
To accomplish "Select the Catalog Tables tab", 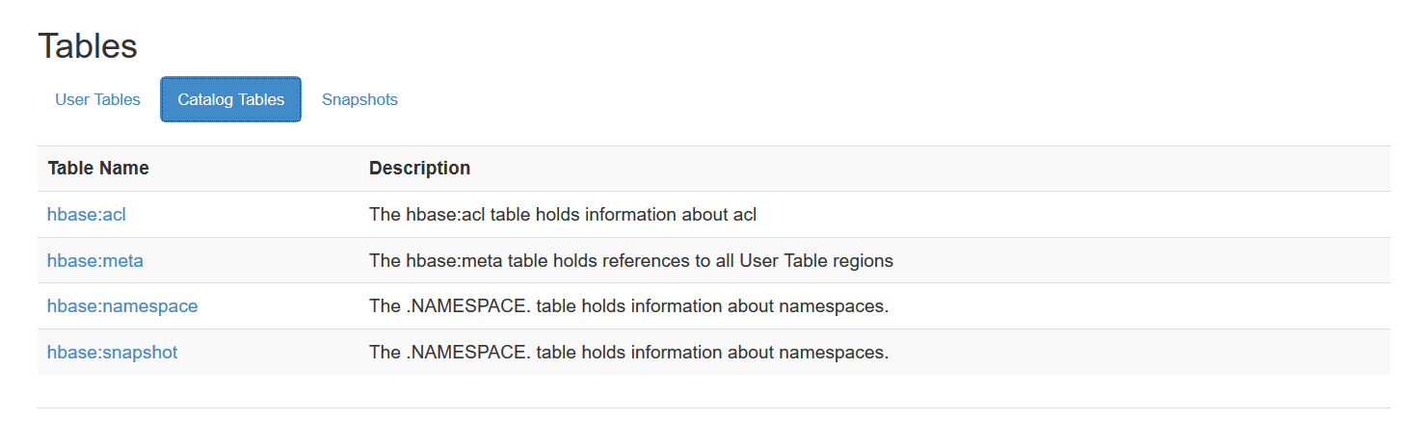I will 230,99.
